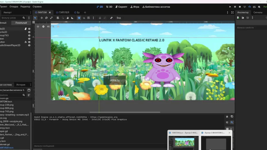Screen dimensions: 267x150
Task: Choose the list-select tool in the viewport toolbar
Action: pyautogui.click(x=58, y=18)
